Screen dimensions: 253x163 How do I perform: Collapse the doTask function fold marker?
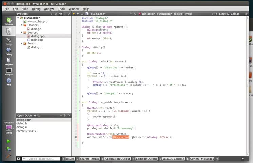pyautogui.click(x=79, y=61)
